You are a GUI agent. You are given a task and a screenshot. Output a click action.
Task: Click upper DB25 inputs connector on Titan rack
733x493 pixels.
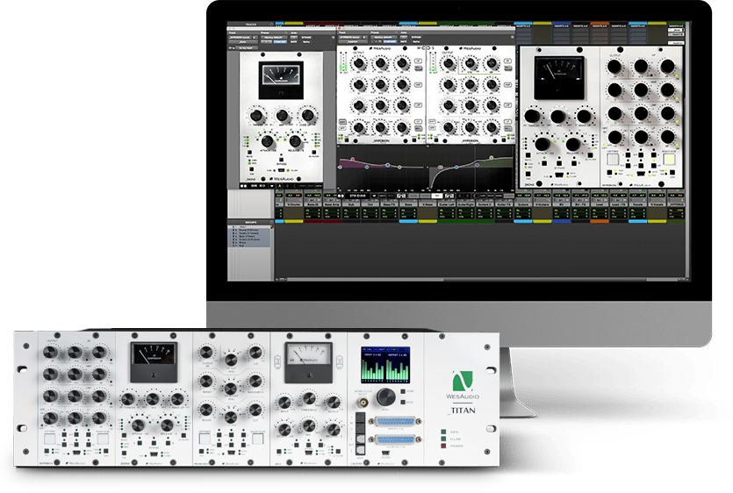click(x=395, y=421)
